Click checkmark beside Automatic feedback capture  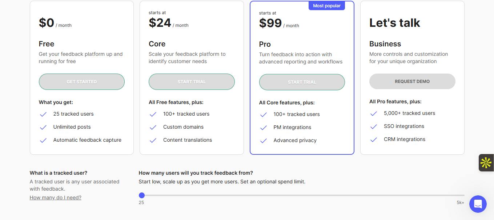pyautogui.click(x=43, y=140)
